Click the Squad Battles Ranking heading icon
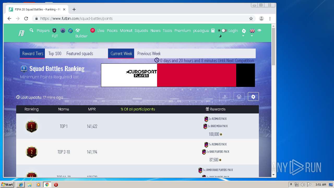Image resolution: width=334 pixels, height=188 pixels. (24, 69)
